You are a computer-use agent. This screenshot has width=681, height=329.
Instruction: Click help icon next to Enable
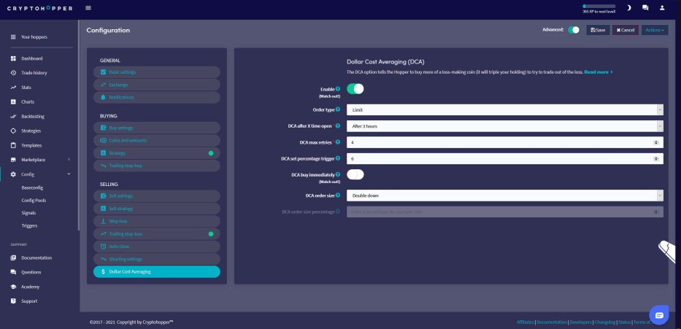click(338, 88)
